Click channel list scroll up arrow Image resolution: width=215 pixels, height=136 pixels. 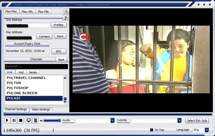(65, 78)
